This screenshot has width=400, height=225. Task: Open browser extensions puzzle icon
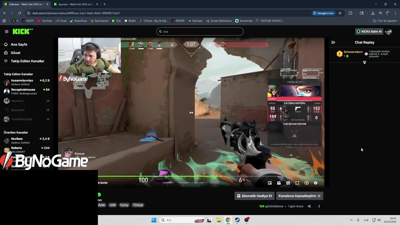[x=350, y=13]
